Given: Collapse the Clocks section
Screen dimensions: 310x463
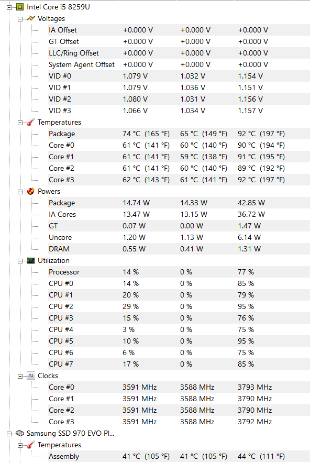Looking at the screenshot, I should tap(20, 376).
